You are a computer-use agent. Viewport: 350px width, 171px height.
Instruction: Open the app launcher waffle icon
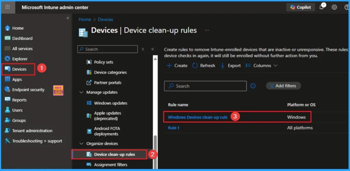8,7
